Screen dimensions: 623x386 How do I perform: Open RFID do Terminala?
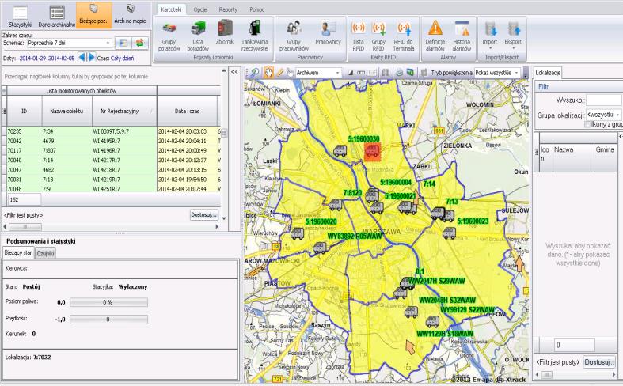click(403, 36)
